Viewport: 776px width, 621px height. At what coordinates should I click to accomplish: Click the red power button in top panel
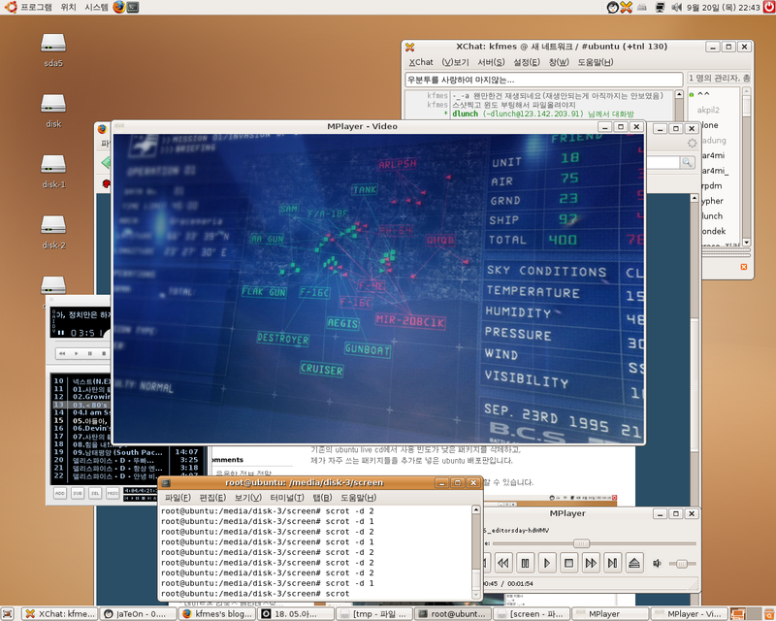[x=769, y=7]
